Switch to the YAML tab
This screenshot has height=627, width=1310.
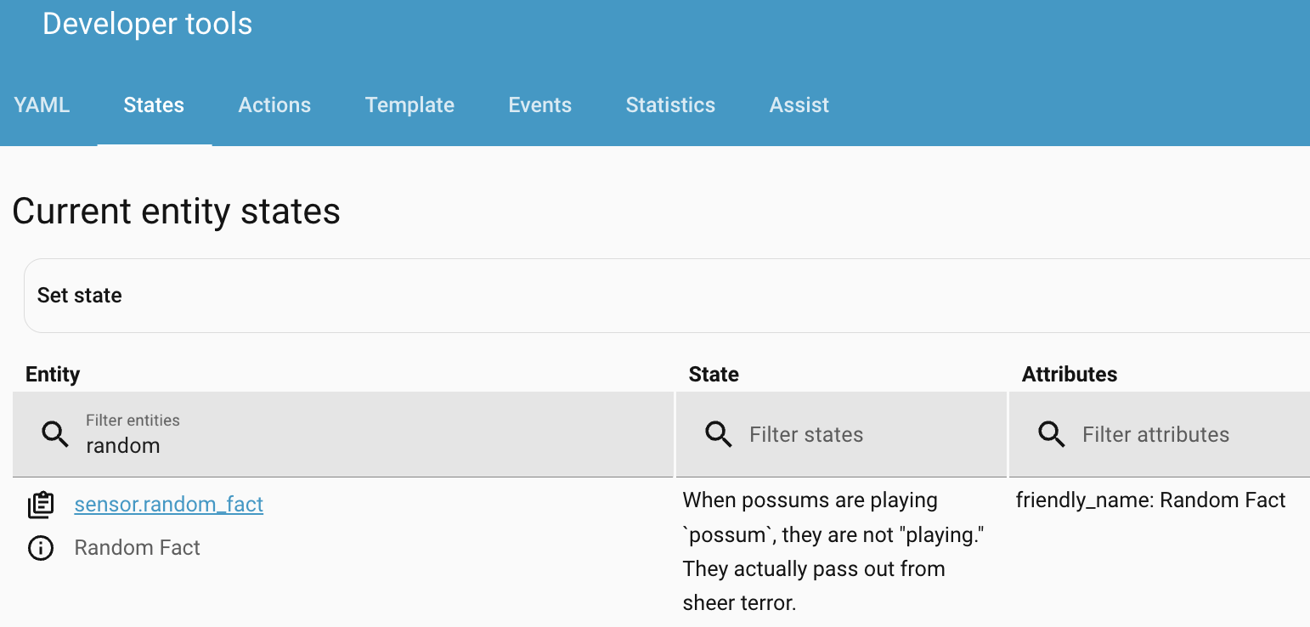tap(42, 105)
